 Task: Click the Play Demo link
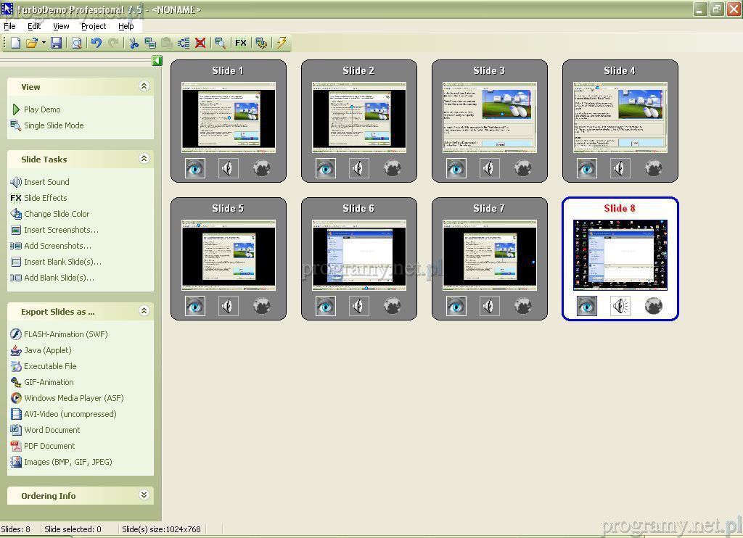(x=42, y=109)
